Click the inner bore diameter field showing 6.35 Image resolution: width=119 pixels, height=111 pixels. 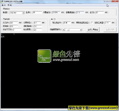(x=67, y=23)
